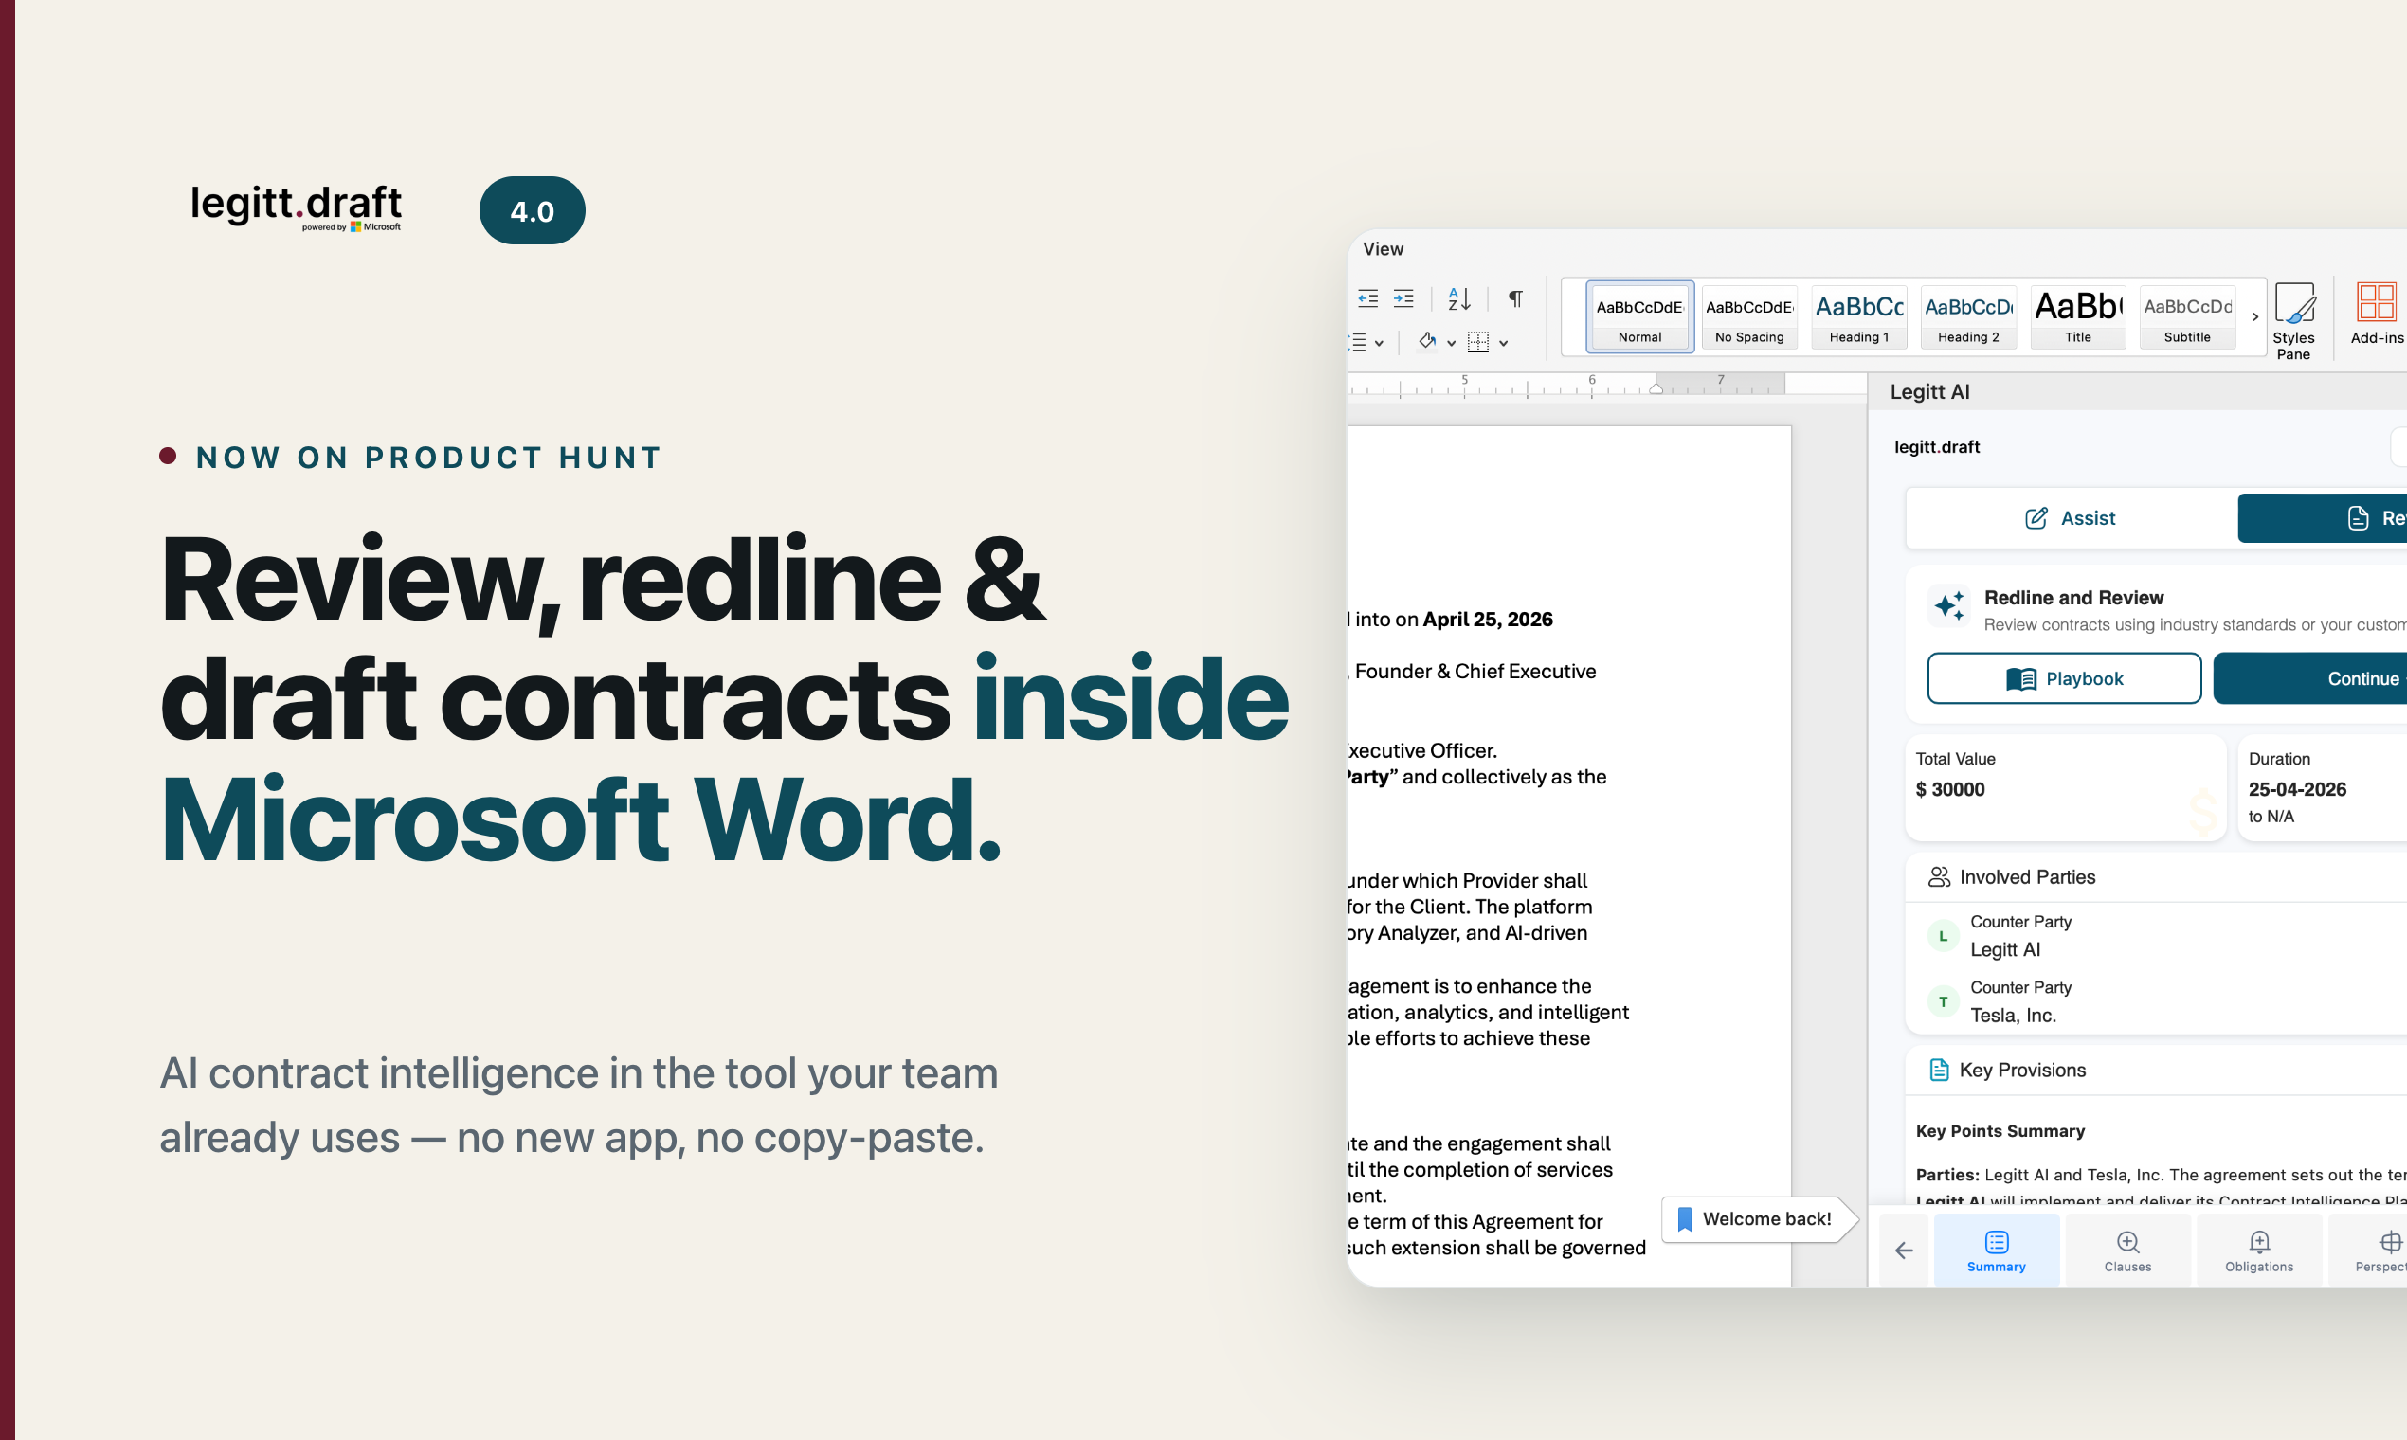2407x1440 pixels.
Task: Click the legitt.draft panel title
Action: coord(1936,446)
